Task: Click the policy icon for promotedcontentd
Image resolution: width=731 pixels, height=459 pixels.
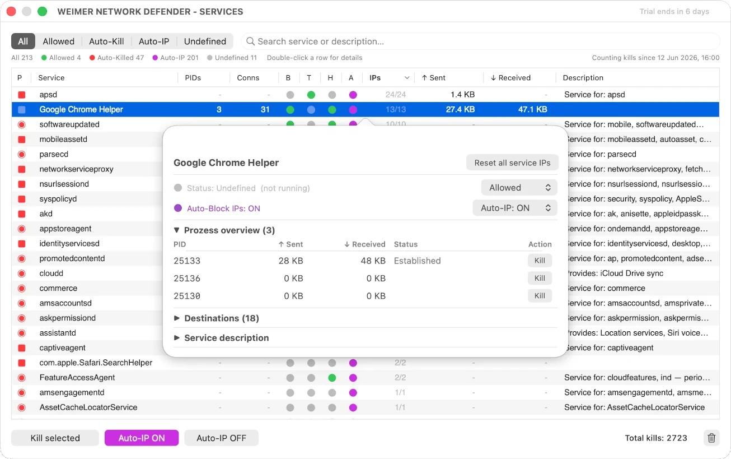Action: [22, 258]
